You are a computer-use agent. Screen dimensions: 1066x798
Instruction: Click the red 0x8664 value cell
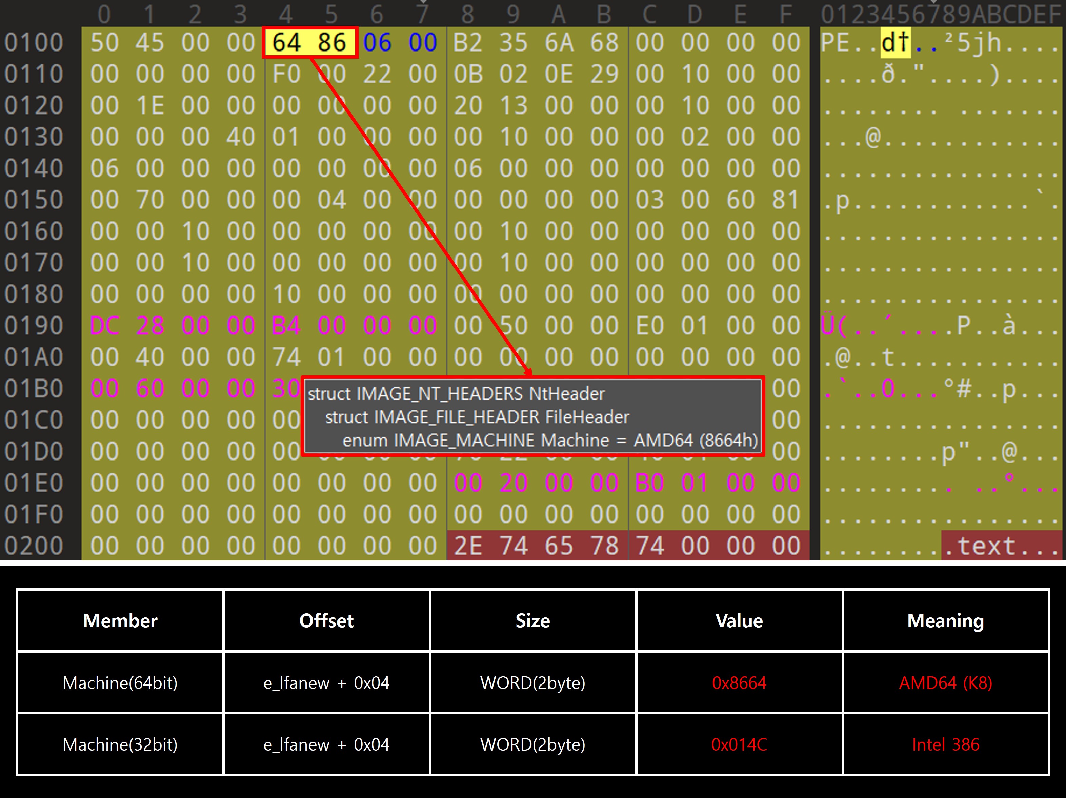739,683
